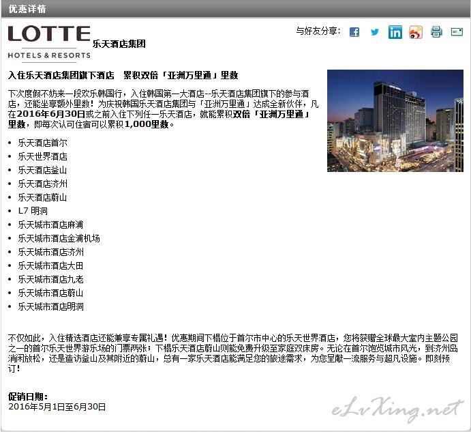Screen dimensions: 471x432
Task: Select list item 乐天城市酒店麻浦
Action: (x=50, y=225)
